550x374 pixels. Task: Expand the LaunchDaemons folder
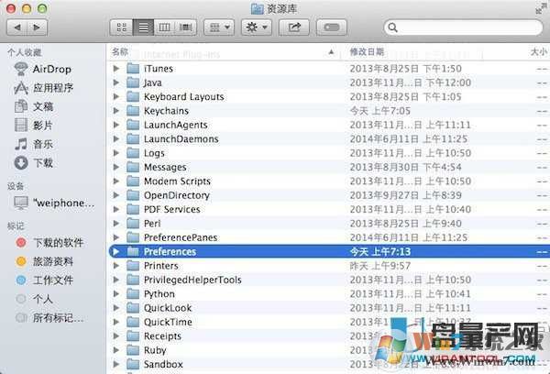coord(116,138)
